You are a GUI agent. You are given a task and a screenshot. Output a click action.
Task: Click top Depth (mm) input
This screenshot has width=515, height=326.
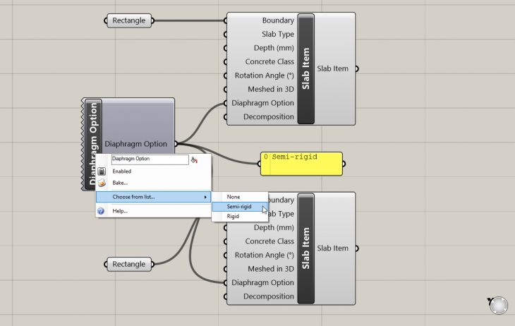point(274,48)
